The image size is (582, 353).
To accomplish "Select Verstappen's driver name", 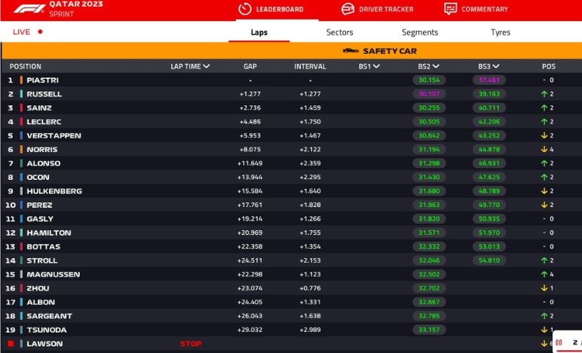I will click(54, 135).
